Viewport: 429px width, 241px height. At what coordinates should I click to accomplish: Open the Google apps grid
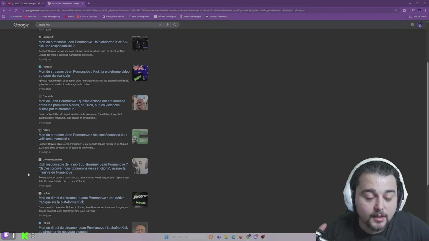(x=412, y=25)
